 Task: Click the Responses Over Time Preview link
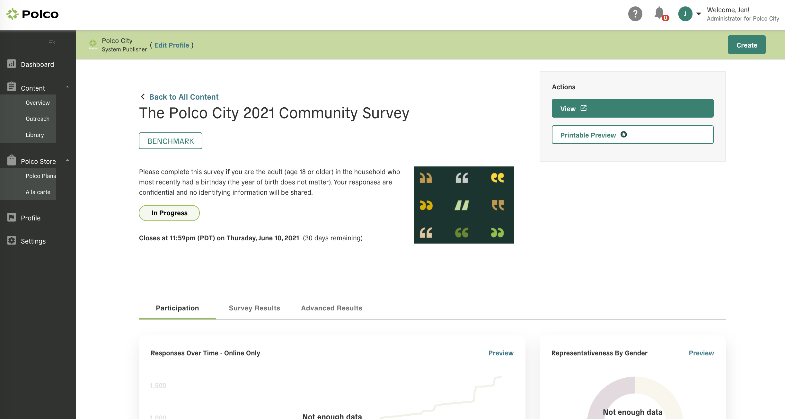pos(501,353)
